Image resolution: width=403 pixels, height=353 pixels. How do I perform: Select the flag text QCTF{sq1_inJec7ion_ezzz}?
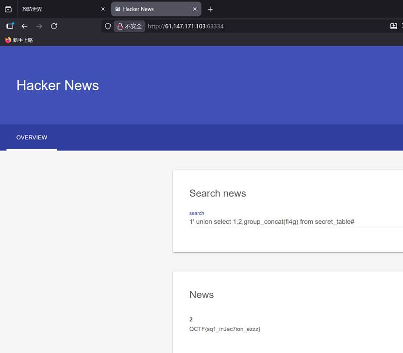point(225,329)
